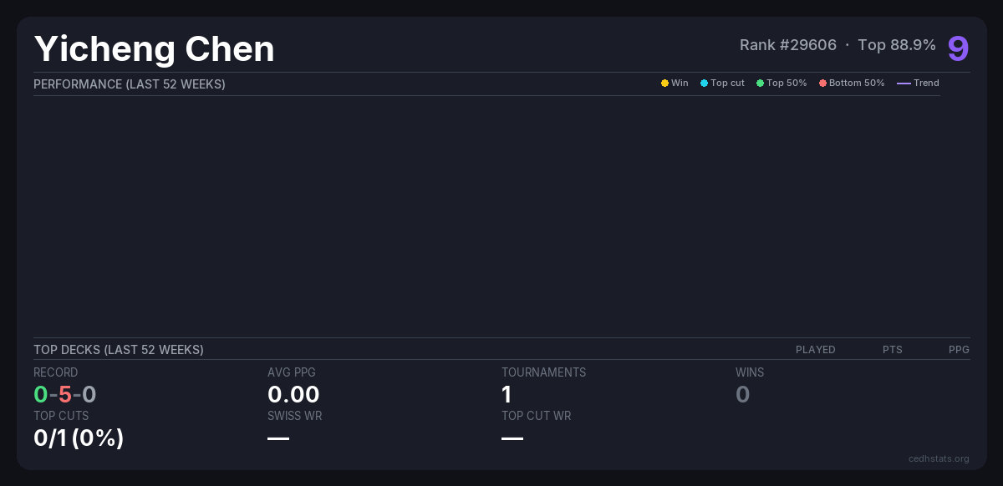The image size is (1003, 486).
Task: Toggle the Bottom 50% legend label
Action: pos(857,84)
